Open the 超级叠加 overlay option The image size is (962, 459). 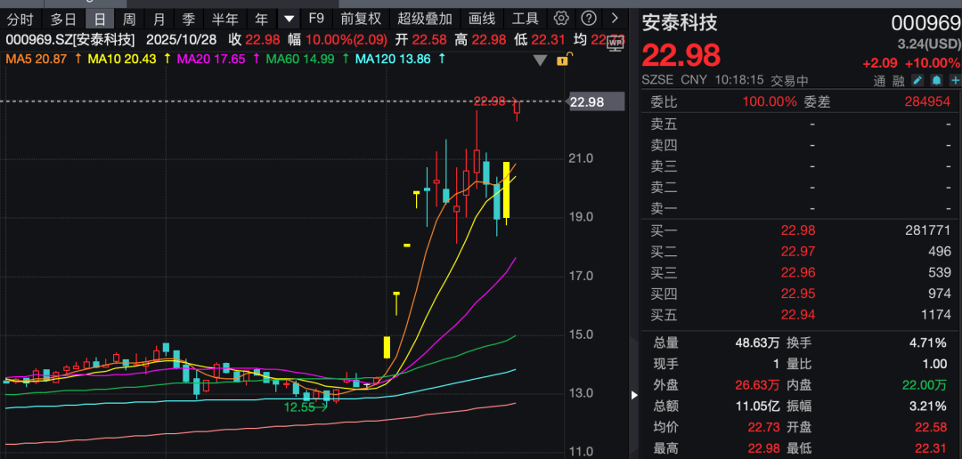tap(425, 19)
